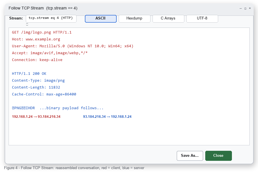This screenshot has height=172, width=258.
Task: Click the blue server-to-client address legend
Action: click(107, 117)
